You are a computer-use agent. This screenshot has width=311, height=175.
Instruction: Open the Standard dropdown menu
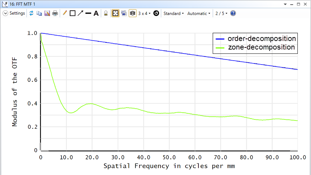173,13
